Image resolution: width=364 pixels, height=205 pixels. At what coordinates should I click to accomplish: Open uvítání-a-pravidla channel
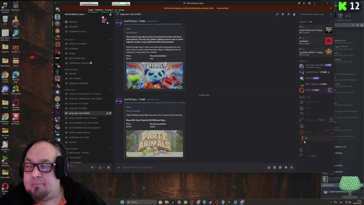click(x=88, y=44)
